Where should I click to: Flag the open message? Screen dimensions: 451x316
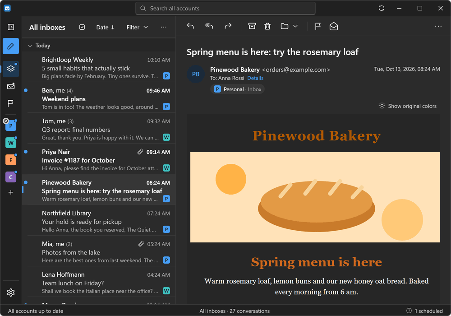click(318, 26)
